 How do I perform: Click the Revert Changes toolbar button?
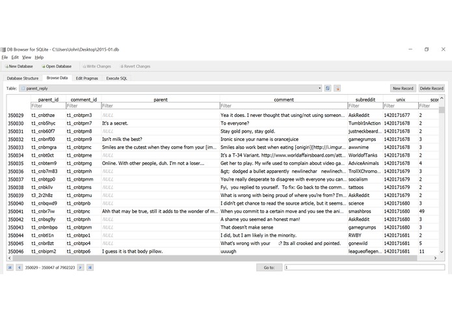tap(135, 66)
